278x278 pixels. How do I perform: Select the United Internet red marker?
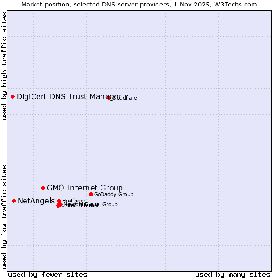pyautogui.click(x=58, y=206)
